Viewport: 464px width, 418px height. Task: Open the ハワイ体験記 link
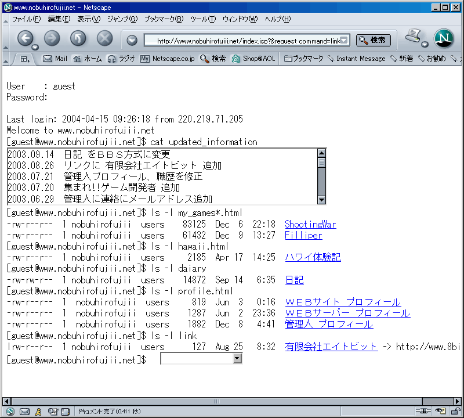313,257
